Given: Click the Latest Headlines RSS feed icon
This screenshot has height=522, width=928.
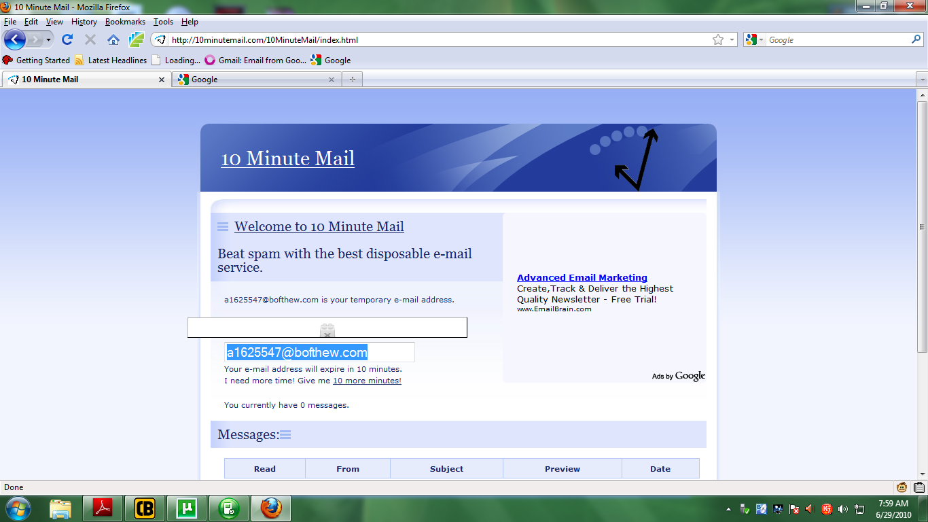Looking at the screenshot, I should (81, 60).
